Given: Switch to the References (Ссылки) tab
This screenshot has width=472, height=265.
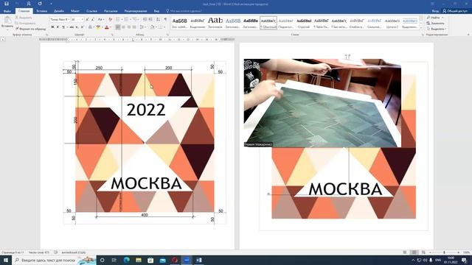Looking at the screenshot, I should 91,11.
